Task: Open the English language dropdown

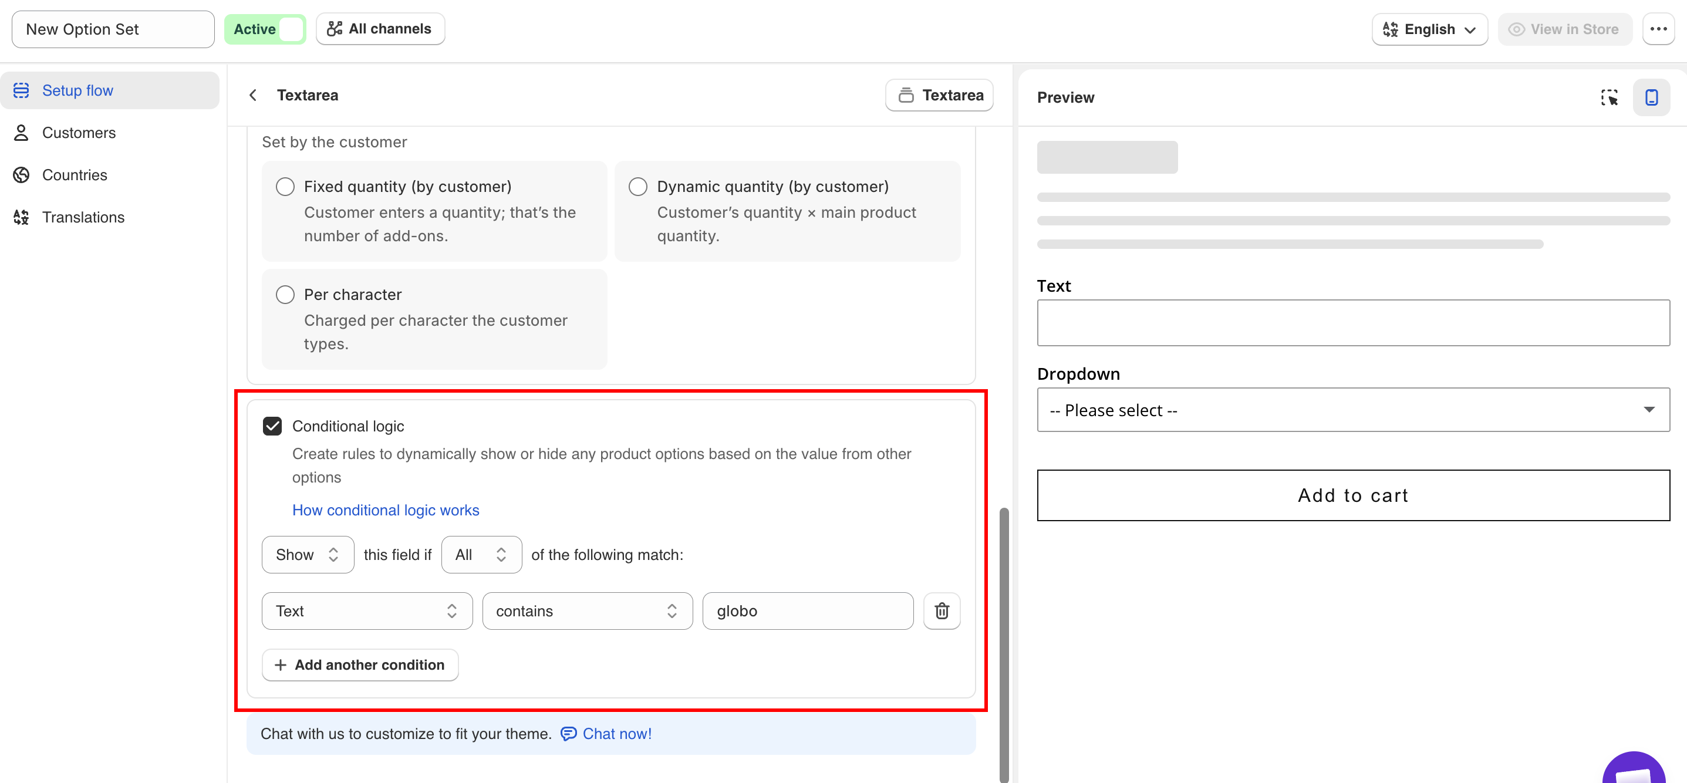Action: pyautogui.click(x=1430, y=29)
